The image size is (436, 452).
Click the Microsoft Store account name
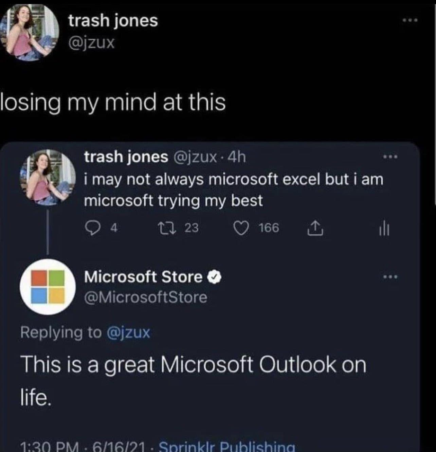(143, 277)
